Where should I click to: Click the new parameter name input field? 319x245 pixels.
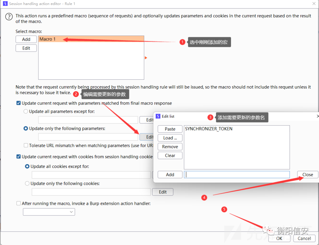(237, 175)
